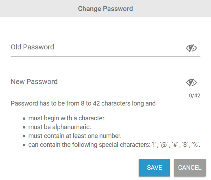Click the 'must contain at least one number' rule
The height and width of the screenshot is (180, 211).
click(75, 136)
